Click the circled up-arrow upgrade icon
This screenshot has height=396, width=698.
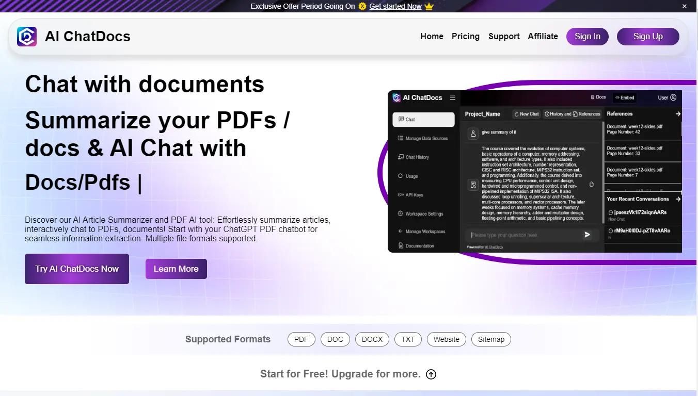pos(431,374)
